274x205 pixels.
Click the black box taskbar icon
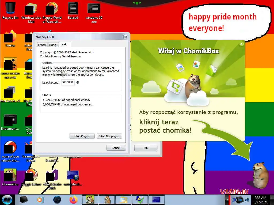point(24,200)
